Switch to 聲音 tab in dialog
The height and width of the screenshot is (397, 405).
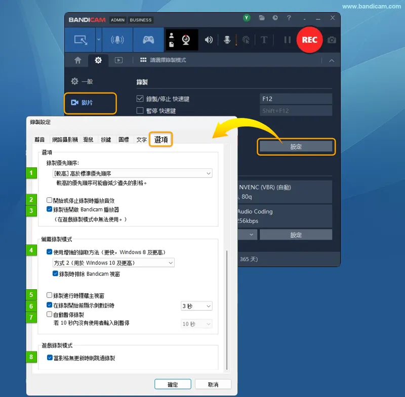(x=39, y=140)
